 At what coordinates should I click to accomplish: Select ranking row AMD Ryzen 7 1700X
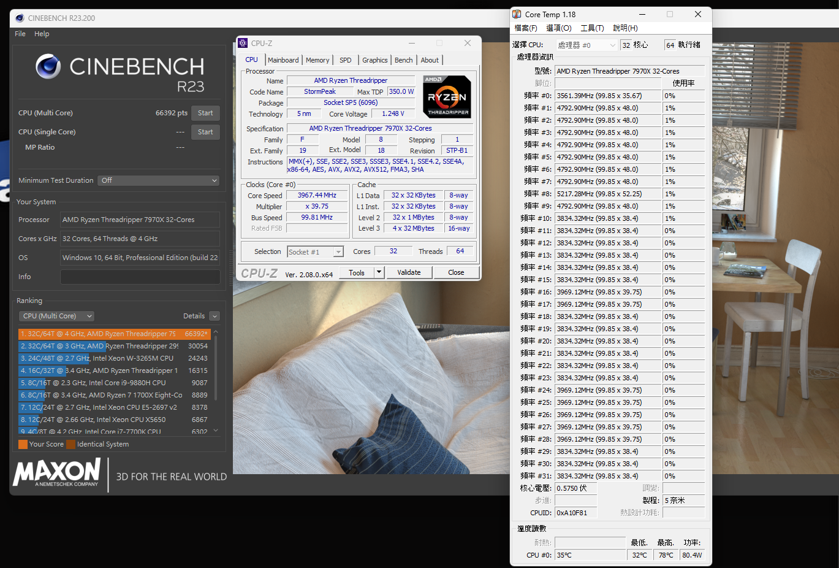115,395
